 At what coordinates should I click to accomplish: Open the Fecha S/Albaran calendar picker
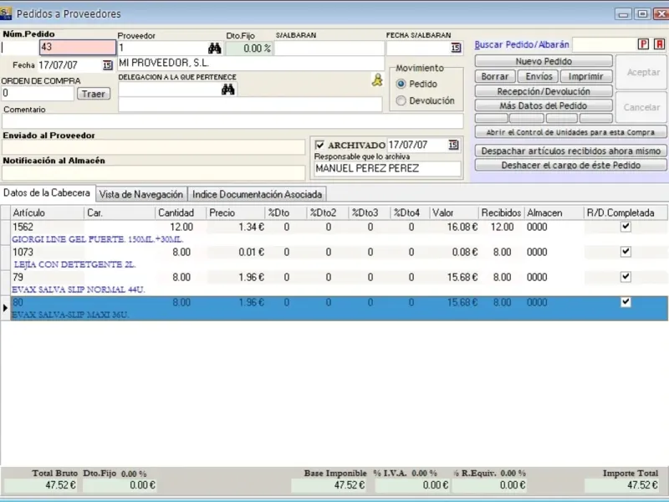(x=456, y=49)
